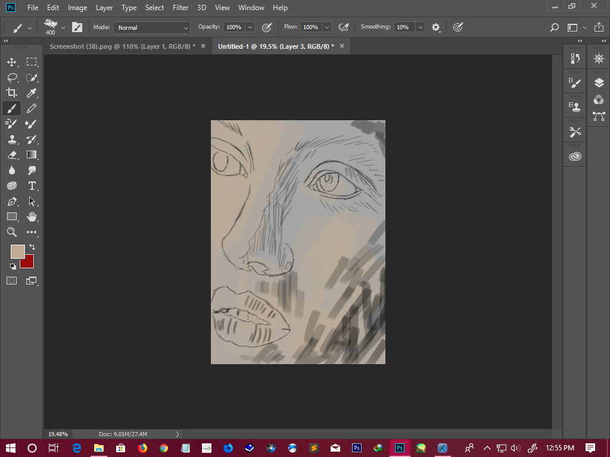Image resolution: width=610 pixels, height=457 pixels.
Task: Select the Quick Selection tool
Action: click(x=32, y=77)
